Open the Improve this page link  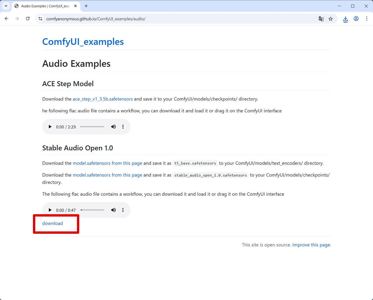(311, 245)
